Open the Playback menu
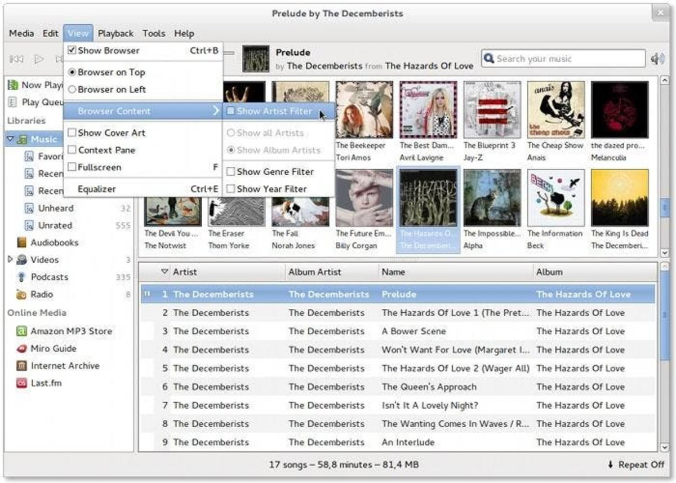The width and height of the screenshot is (676, 483). (x=115, y=33)
